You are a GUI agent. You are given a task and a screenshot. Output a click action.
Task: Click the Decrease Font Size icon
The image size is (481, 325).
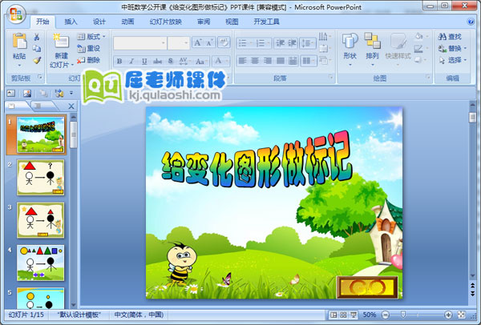pyautogui.click(x=210, y=43)
